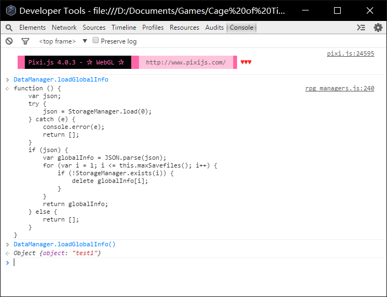Image resolution: width=387 pixels, height=297 pixels.
Task: Maximize the Developer Tools window
Action: 337,10
